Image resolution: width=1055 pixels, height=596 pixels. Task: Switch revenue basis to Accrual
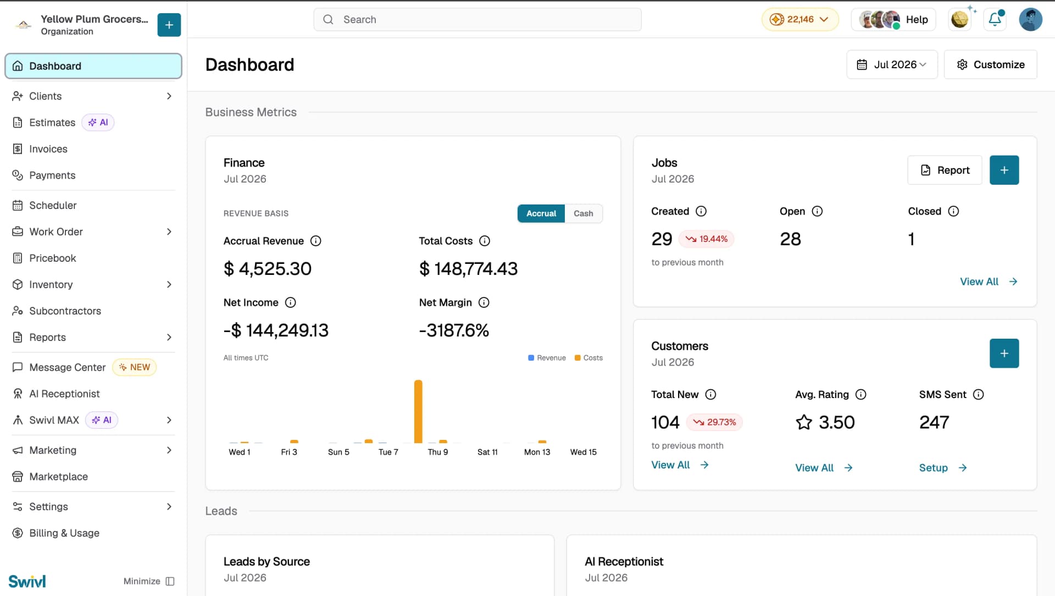[541, 213]
